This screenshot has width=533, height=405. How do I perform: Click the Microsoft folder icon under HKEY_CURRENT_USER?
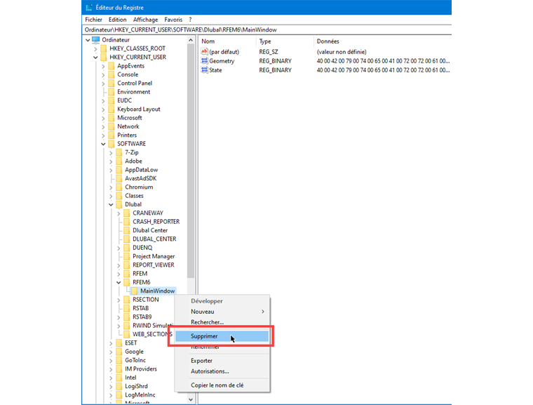(111, 118)
